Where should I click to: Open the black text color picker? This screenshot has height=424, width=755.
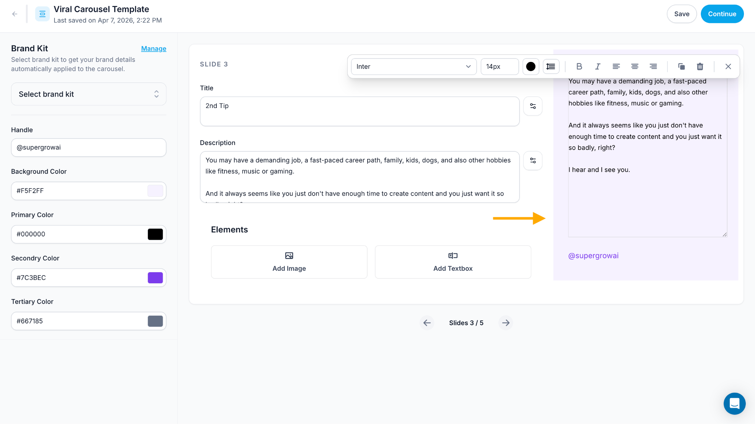(530, 66)
